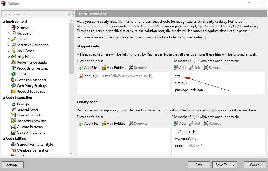Select app.js in Skipped files list
The width and height of the screenshot is (268, 171).
(x=116, y=76)
